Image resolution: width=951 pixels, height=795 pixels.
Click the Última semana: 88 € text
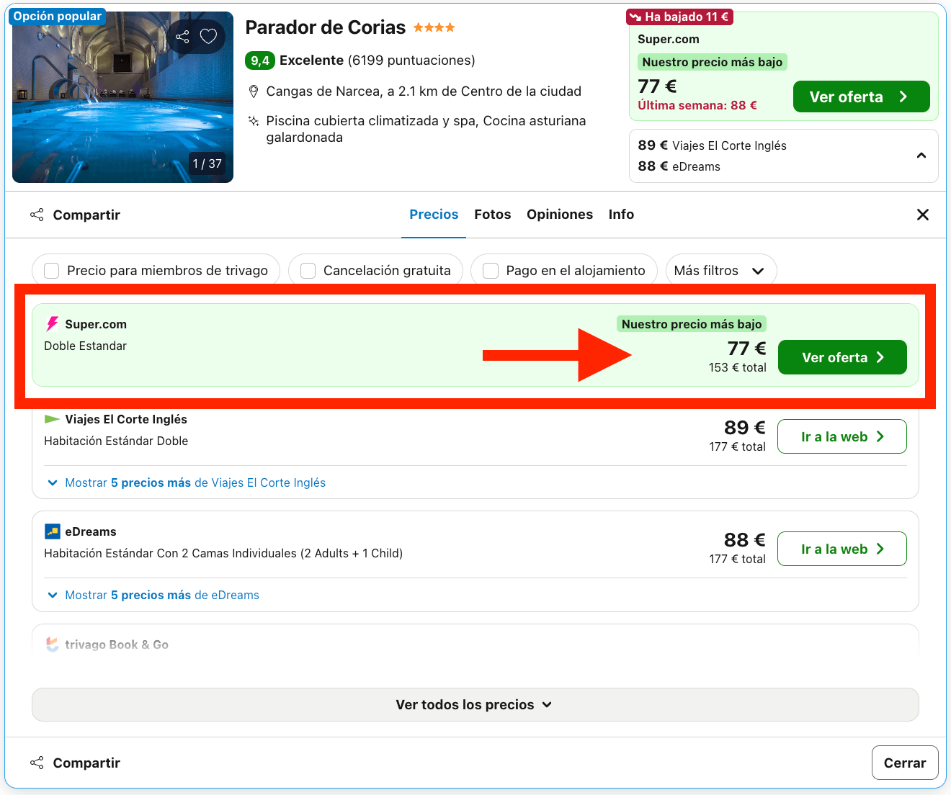pyautogui.click(x=697, y=105)
